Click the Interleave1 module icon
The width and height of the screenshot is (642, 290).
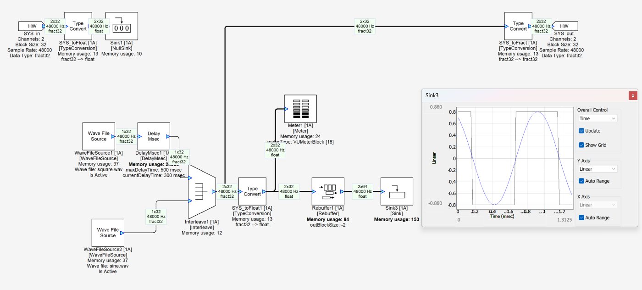coord(201,191)
